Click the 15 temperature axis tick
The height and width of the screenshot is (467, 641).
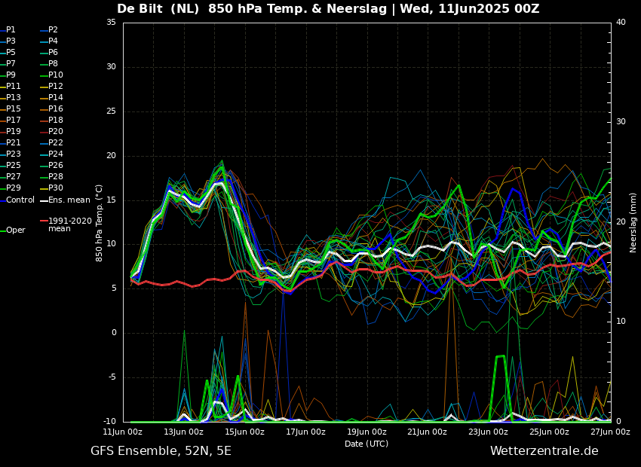click(x=111, y=200)
